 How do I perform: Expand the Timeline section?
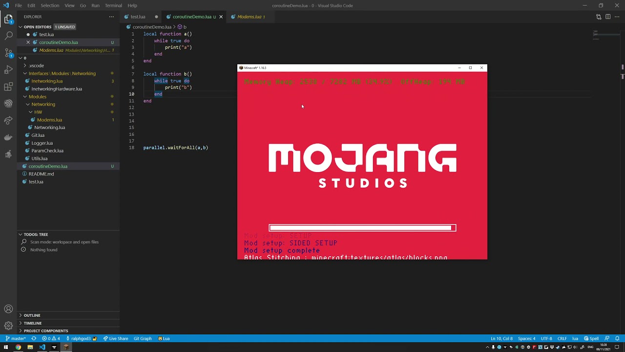click(x=68, y=323)
